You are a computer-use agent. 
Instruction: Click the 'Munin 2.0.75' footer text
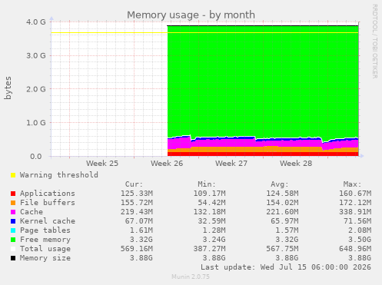click(x=191, y=277)
